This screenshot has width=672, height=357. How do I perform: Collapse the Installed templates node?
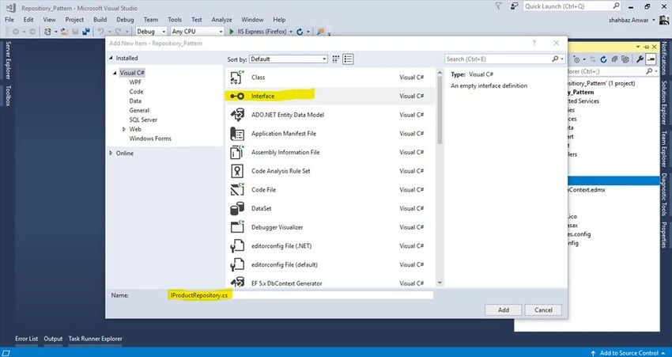click(x=111, y=58)
